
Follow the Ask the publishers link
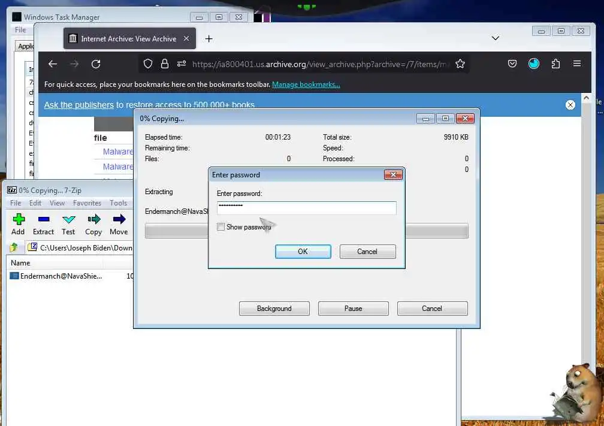(x=78, y=105)
